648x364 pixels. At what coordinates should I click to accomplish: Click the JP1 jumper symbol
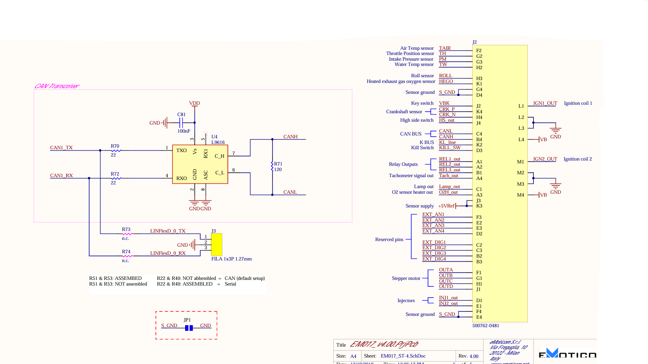tap(189, 328)
